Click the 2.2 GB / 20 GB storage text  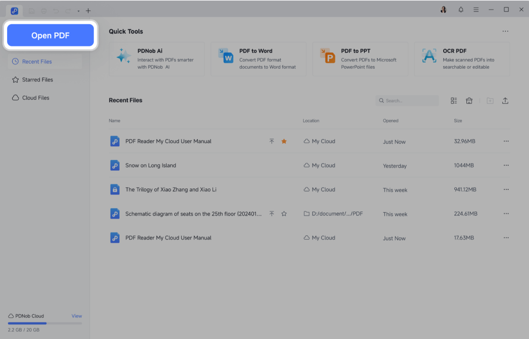coord(24,330)
